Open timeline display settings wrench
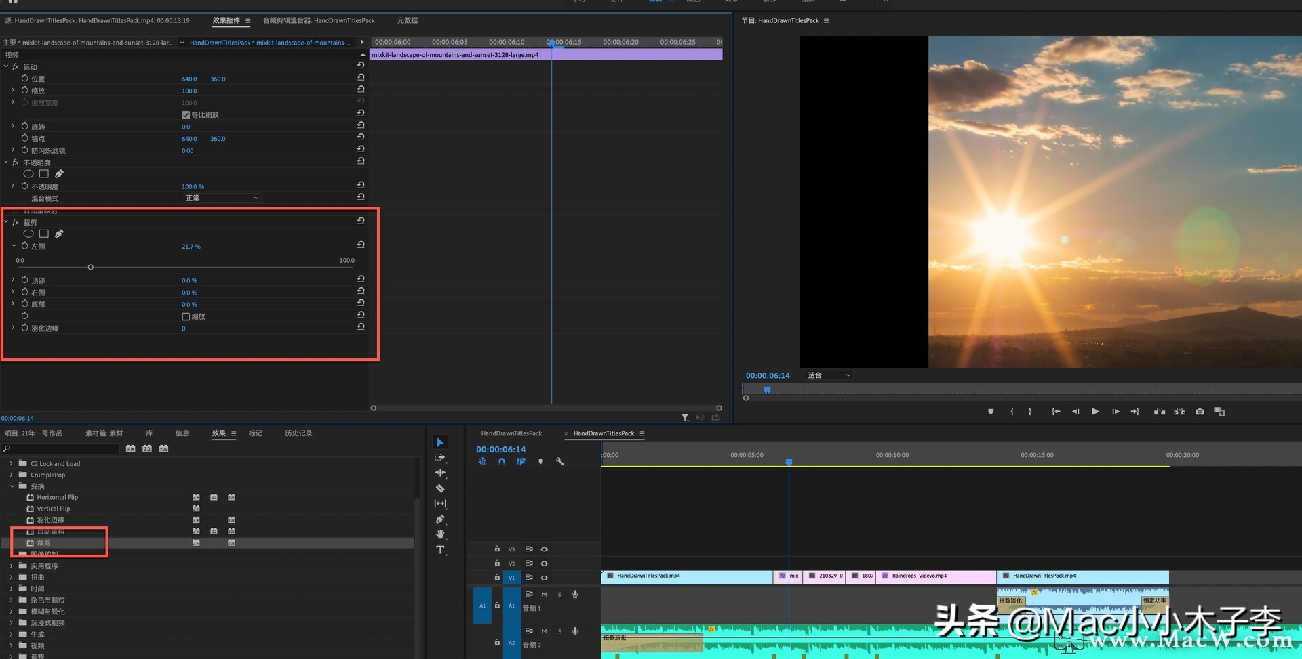The image size is (1302, 659). 560,462
